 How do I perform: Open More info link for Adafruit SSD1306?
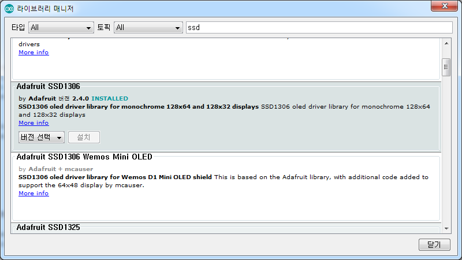tap(33, 122)
